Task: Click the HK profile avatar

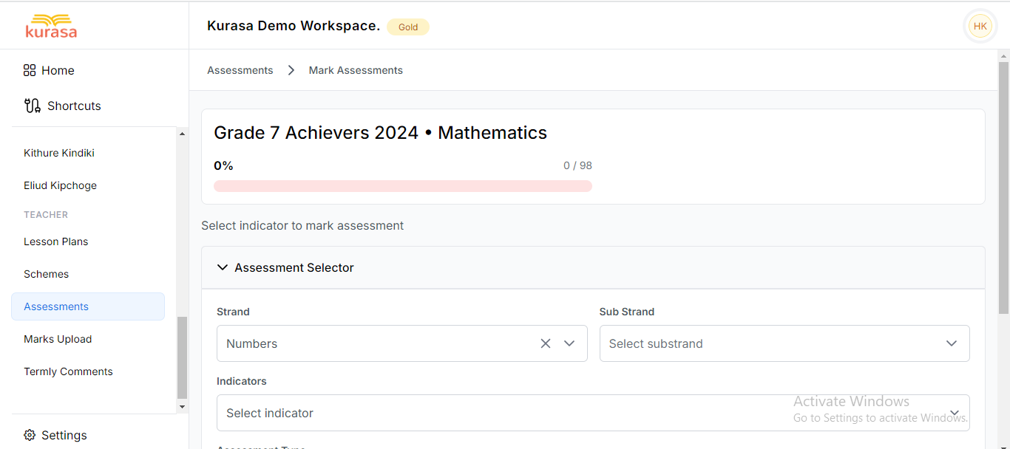Action: pos(980,25)
